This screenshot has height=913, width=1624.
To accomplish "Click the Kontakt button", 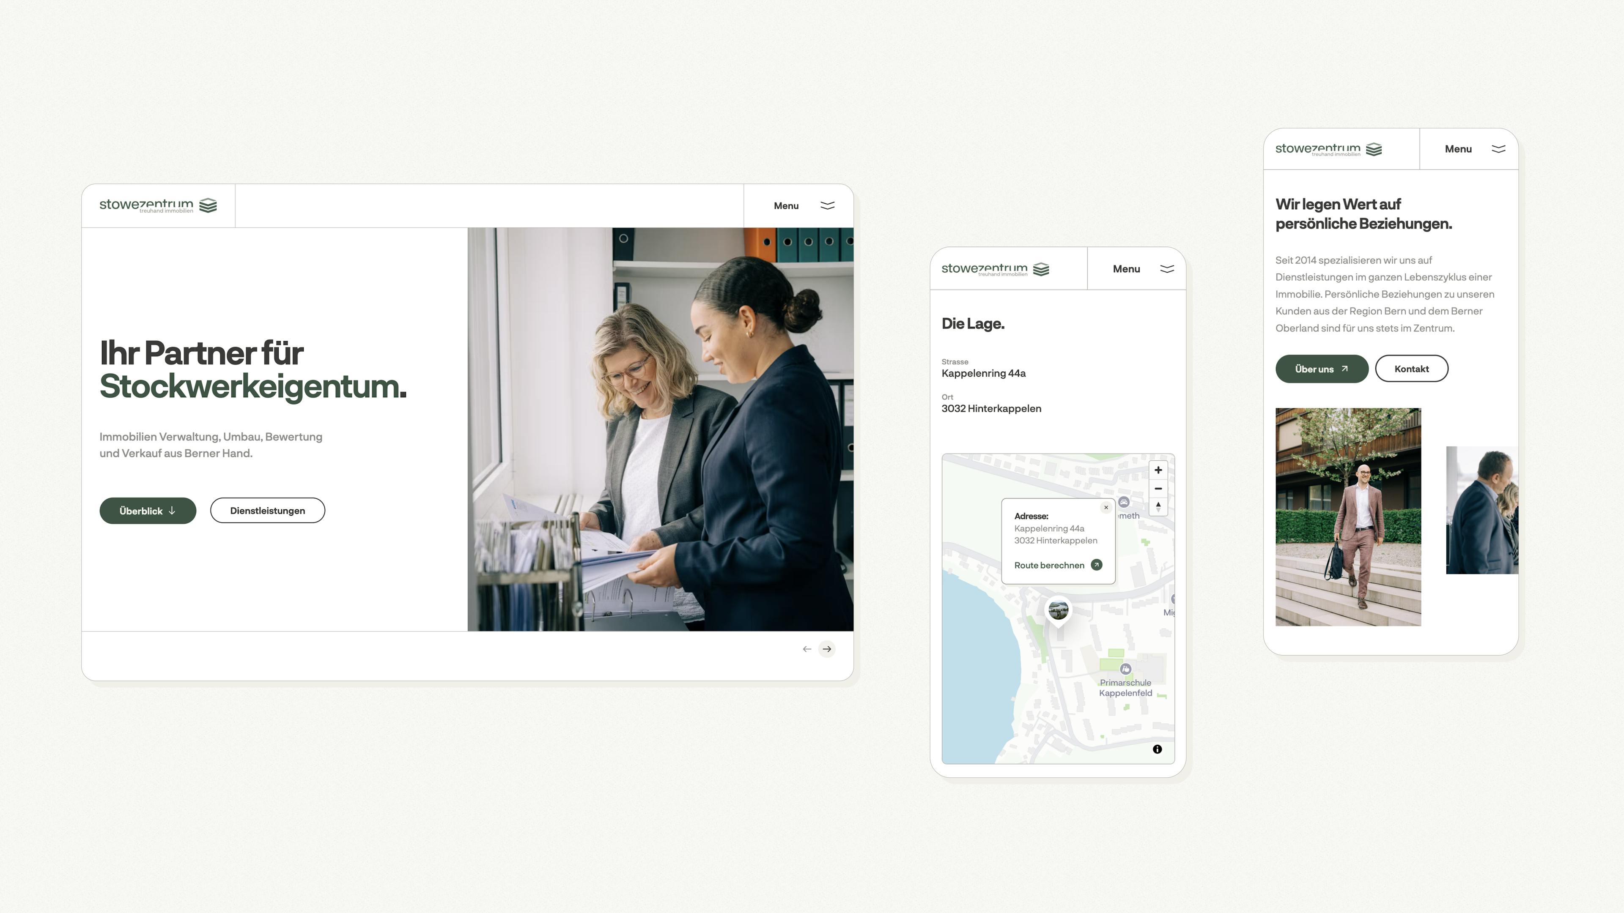I will tap(1411, 369).
